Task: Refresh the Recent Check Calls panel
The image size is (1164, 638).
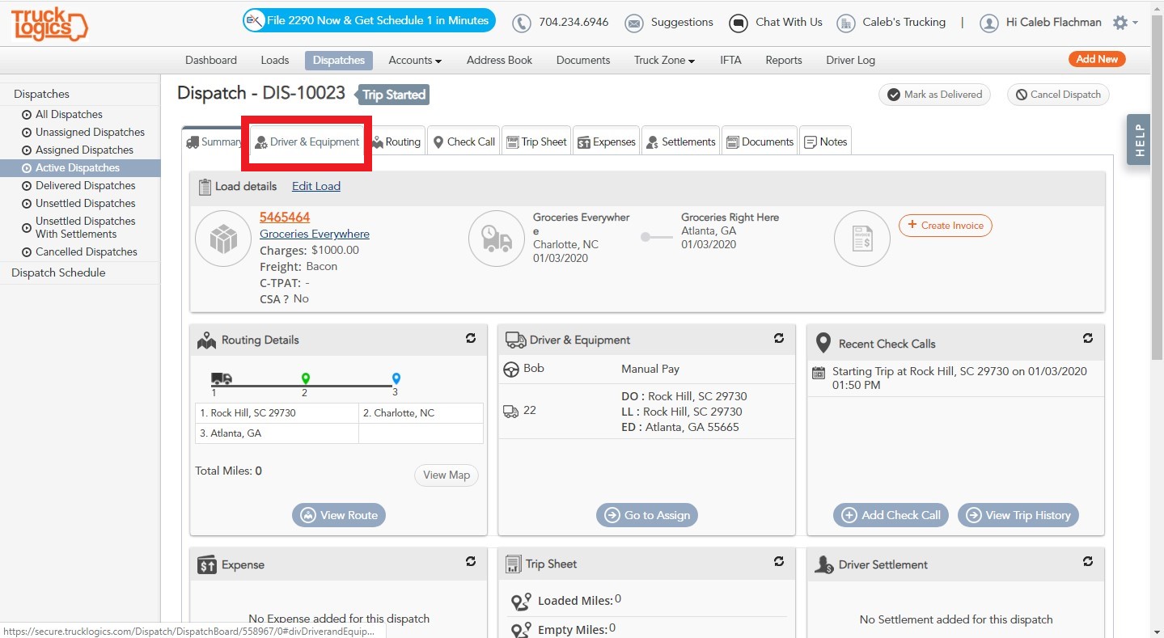Action: click(1088, 338)
